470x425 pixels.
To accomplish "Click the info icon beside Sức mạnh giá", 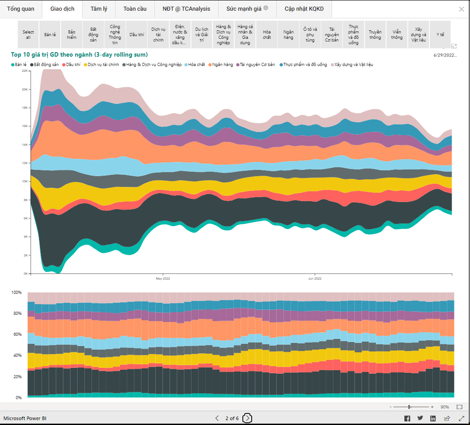I will click(266, 8).
